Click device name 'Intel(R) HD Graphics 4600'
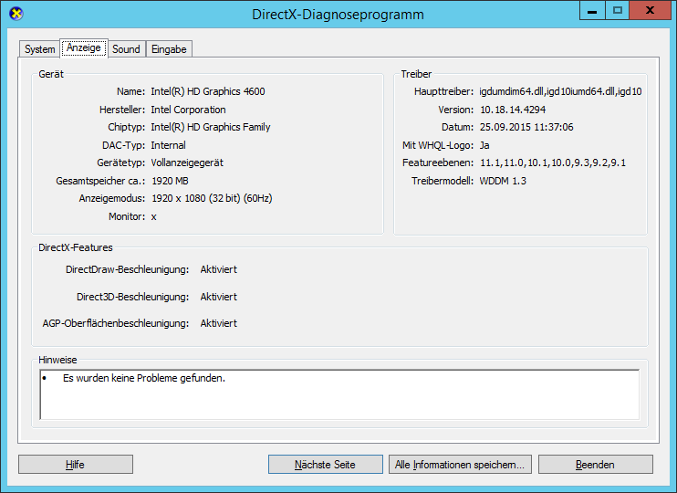Viewport: 677px width, 493px height. [x=208, y=91]
